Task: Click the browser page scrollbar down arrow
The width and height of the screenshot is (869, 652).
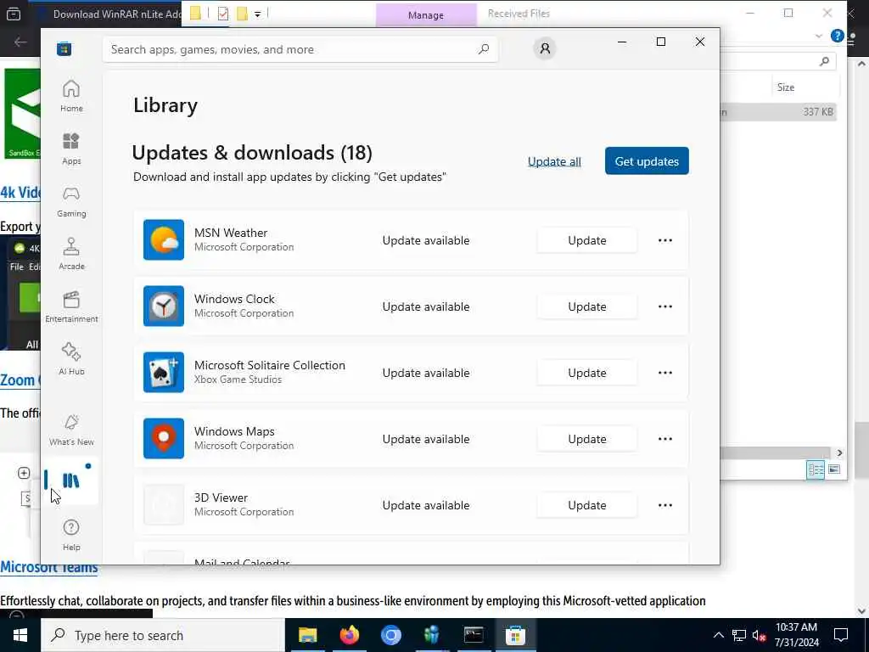Action: point(861,611)
